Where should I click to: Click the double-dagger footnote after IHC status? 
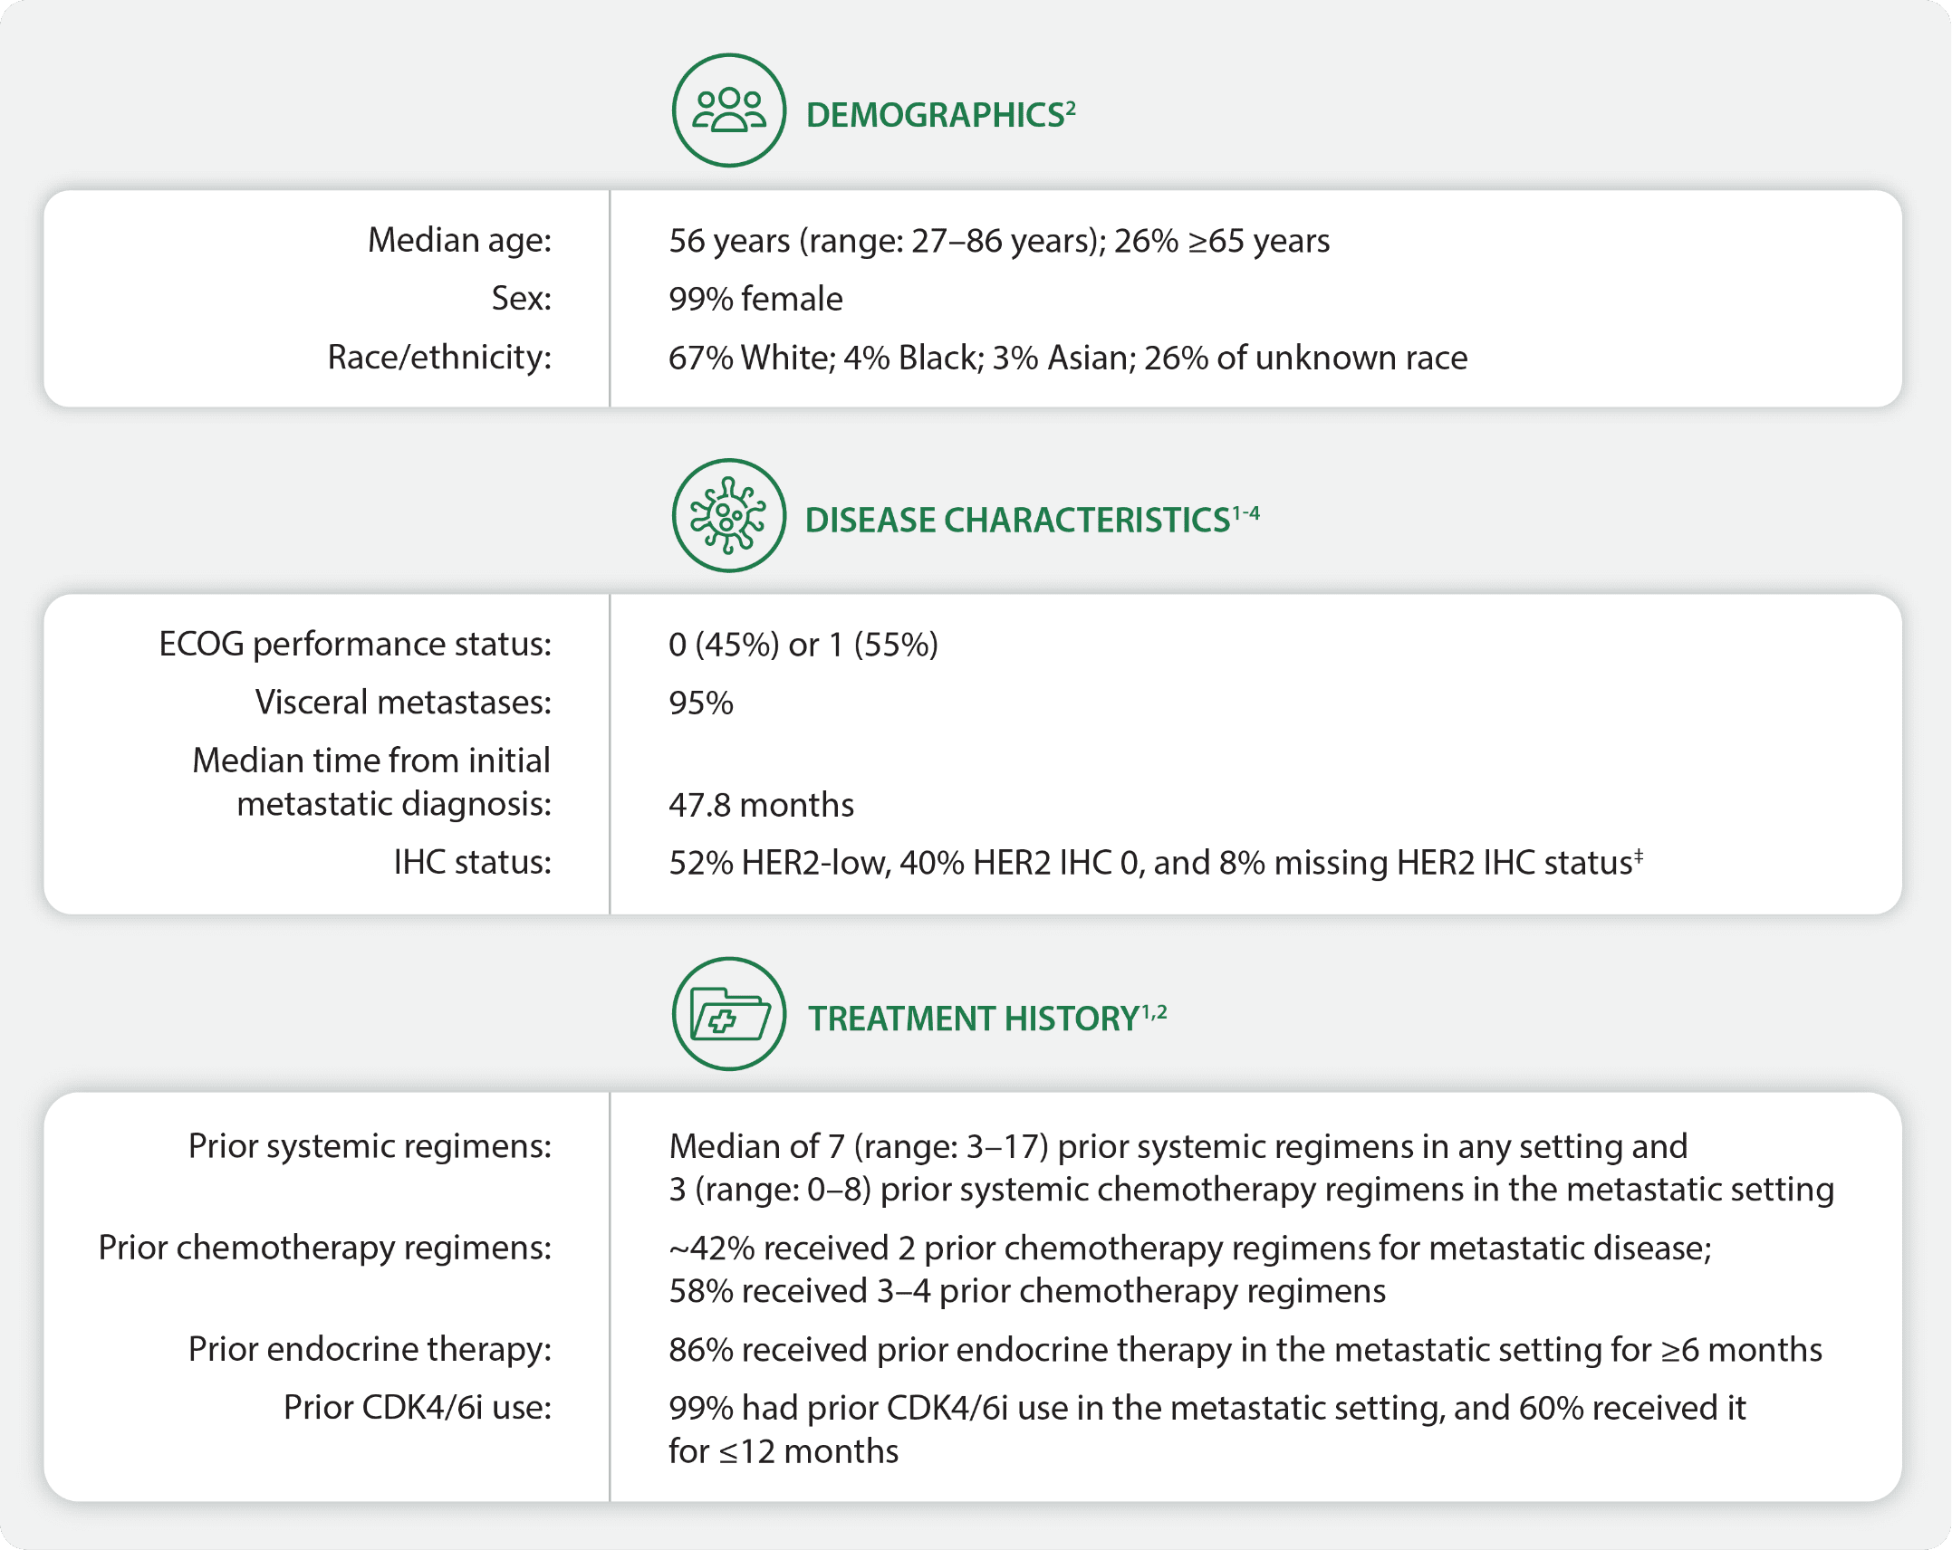(x=1639, y=854)
